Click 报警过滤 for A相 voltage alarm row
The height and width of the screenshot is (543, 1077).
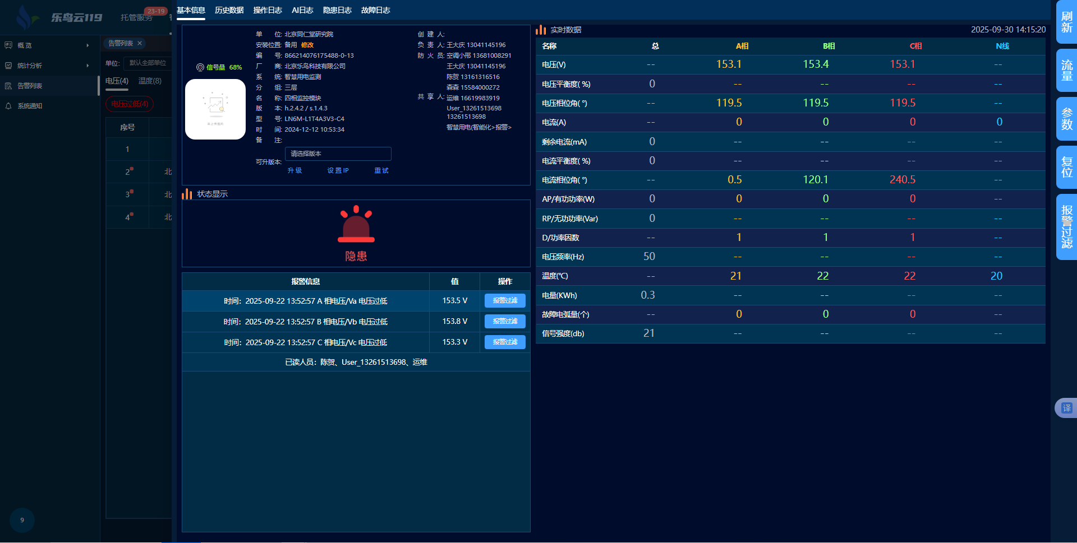point(505,301)
